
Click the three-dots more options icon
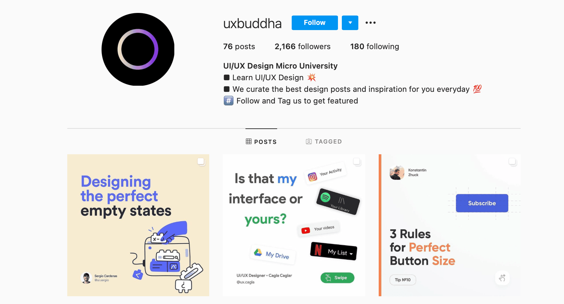(x=370, y=23)
